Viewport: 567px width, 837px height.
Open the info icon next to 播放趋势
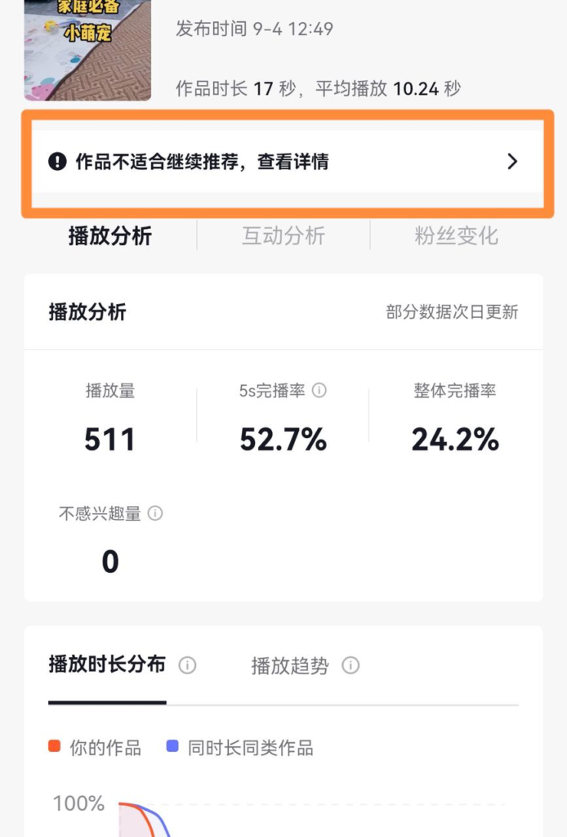pos(349,665)
